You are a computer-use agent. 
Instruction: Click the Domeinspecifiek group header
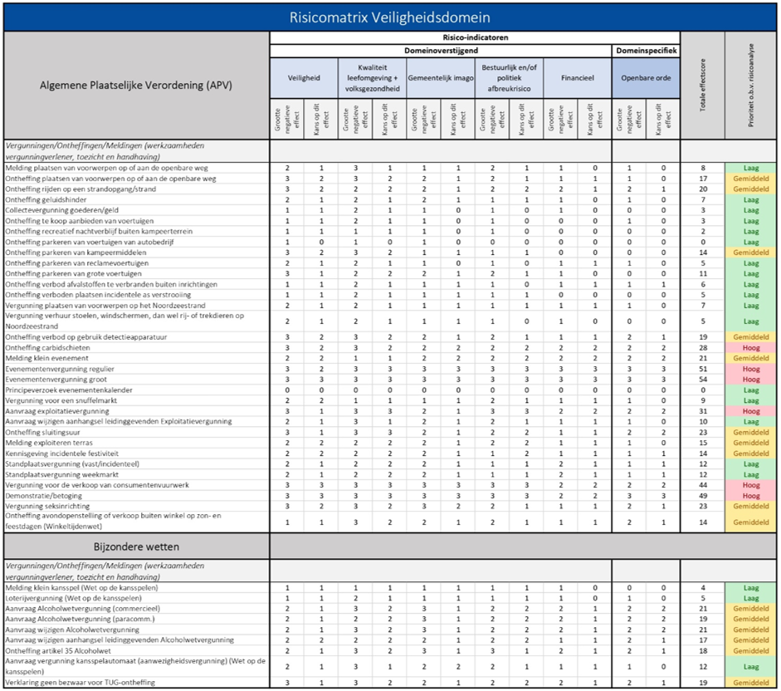point(646,51)
